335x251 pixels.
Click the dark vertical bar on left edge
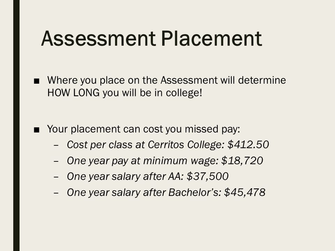16,125
